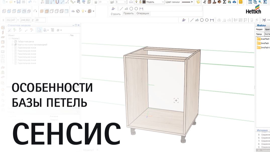This screenshot has width=270, height=152.
Task: Open the Раздел tab in Файлы panel
Action: [259, 29]
